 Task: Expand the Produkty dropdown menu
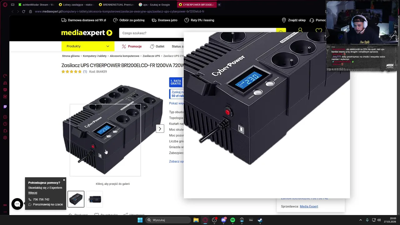coord(88,46)
